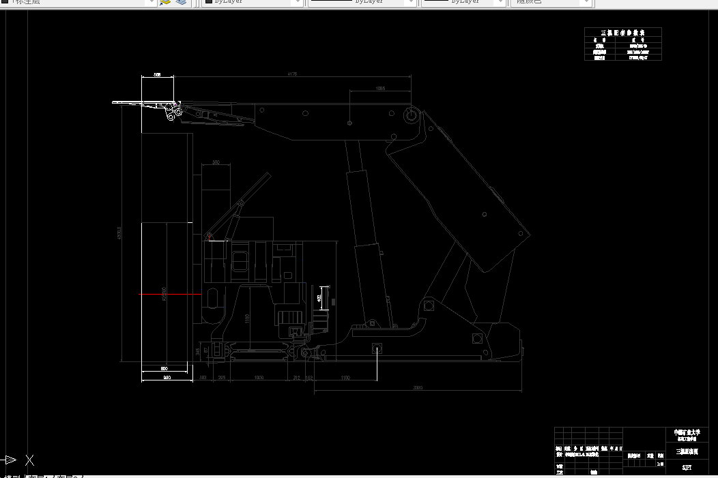718x478 pixels.
Task: Select the 中国矿业大学 title block text
Action: pyautogui.click(x=687, y=432)
